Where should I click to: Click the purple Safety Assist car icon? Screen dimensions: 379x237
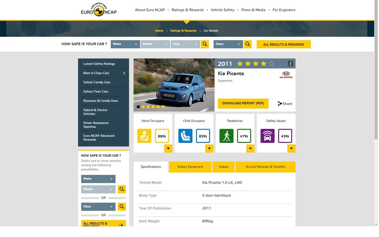tap(268, 136)
